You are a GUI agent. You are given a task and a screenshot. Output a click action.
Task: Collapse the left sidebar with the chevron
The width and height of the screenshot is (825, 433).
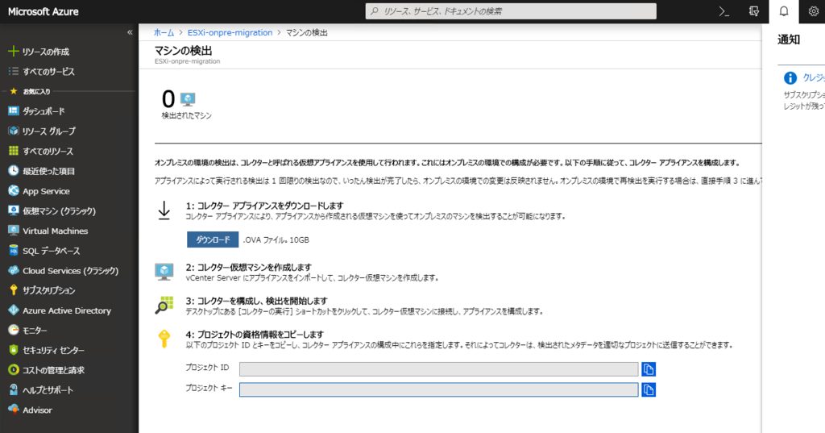[x=130, y=33]
